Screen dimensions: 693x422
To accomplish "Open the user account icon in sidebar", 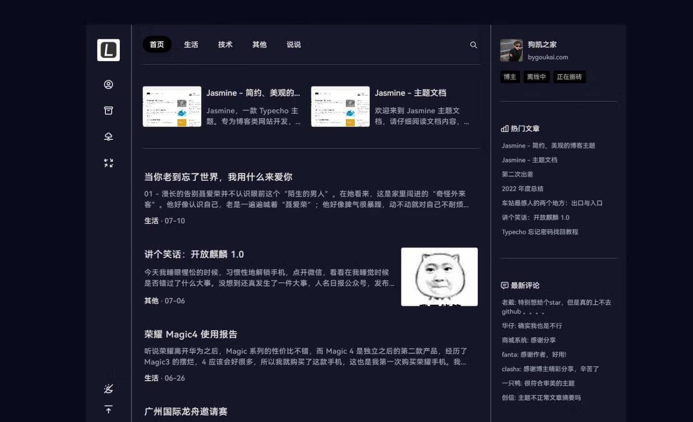I will [x=108, y=85].
